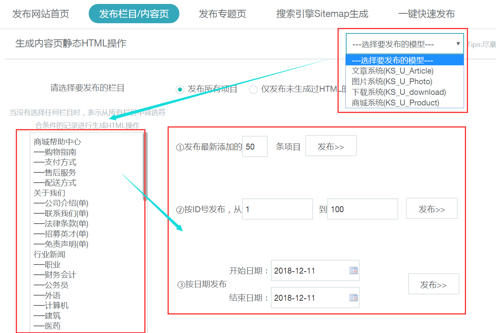496x333 pixels.
Task: Click the input showing 50 items
Action: pyautogui.click(x=255, y=146)
